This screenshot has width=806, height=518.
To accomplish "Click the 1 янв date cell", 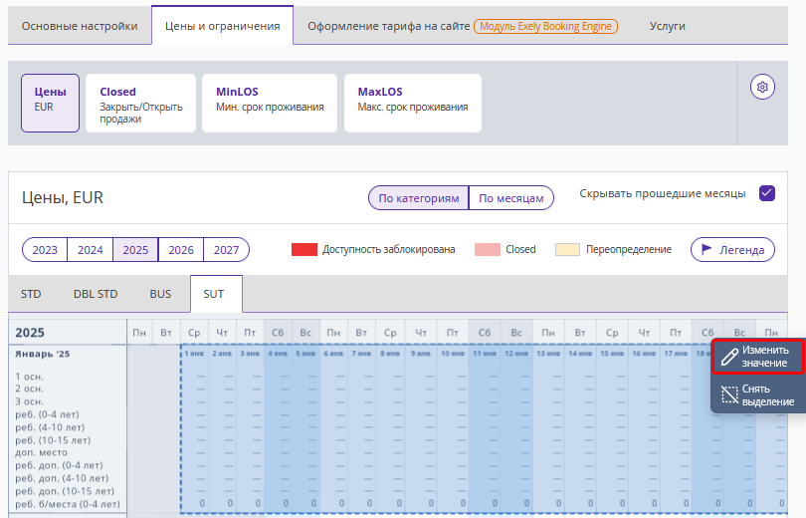I will [194, 354].
